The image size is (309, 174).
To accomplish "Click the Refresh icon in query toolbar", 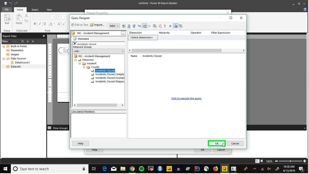I will point(160,26).
